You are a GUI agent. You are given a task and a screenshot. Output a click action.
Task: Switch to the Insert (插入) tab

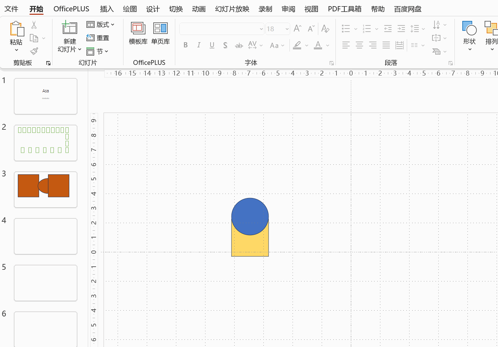point(106,9)
